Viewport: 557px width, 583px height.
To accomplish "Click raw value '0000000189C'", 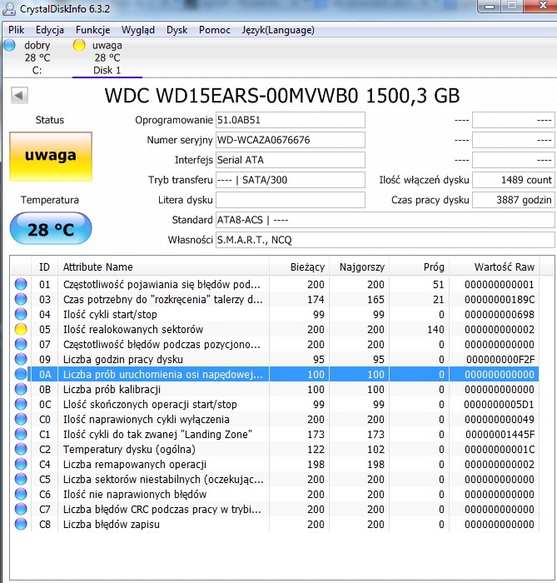I will point(500,299).
